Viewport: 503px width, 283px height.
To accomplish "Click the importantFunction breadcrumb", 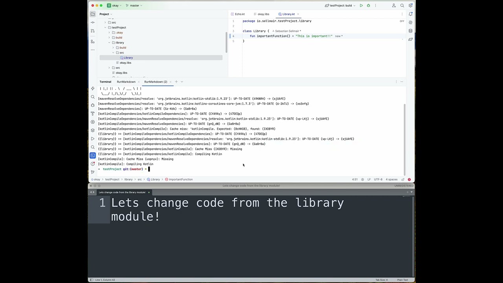I will coord(179,179).
